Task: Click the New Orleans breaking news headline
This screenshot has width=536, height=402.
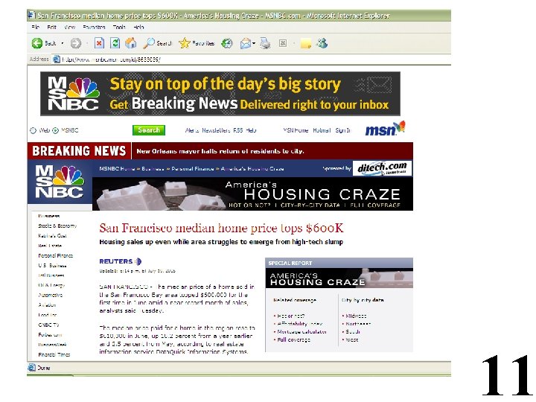Action: (220, 151)
